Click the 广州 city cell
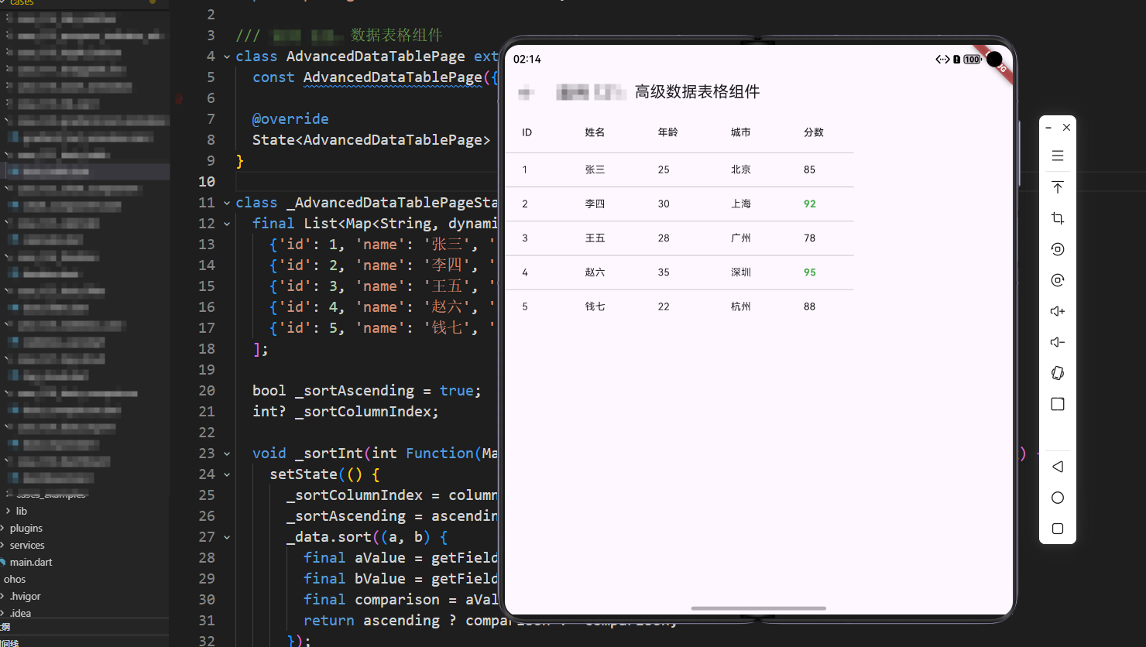 (740, 238)
